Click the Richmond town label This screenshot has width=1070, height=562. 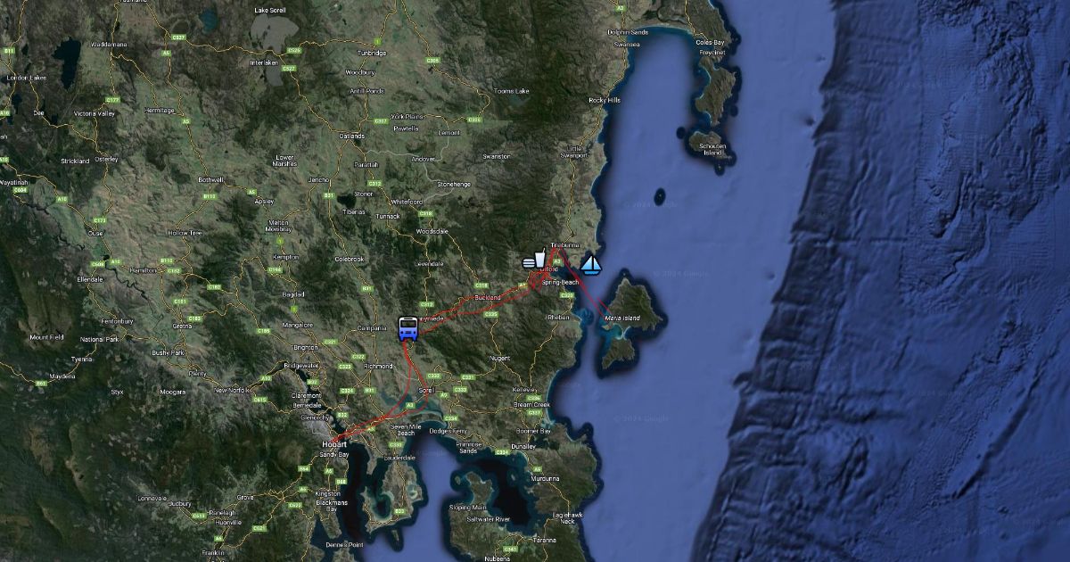pyautogui.click(x=379, y=366)
